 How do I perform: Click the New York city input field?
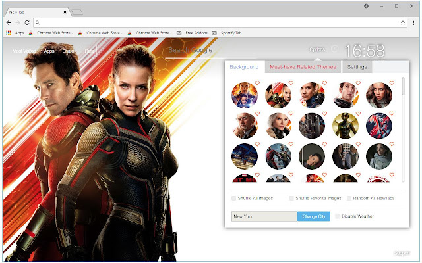(x=264, y=216)
